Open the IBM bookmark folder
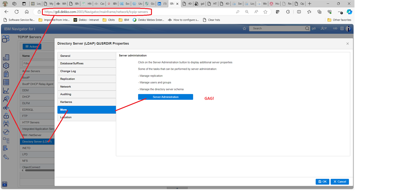 [124, 20]
